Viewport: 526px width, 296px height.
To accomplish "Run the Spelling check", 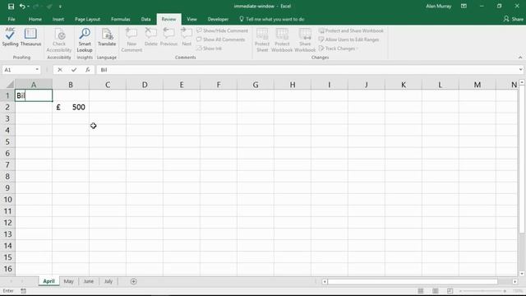I will 10,37.
